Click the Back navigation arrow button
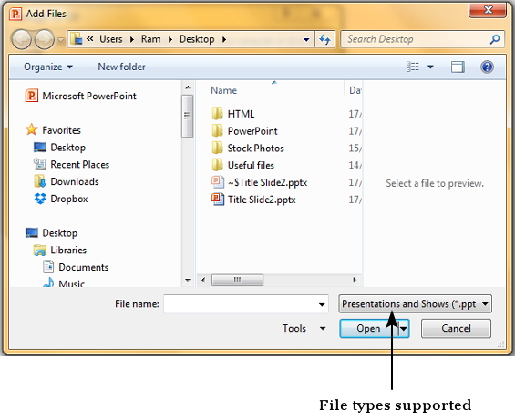The width and height of the screenshot is (515, 420). tap(21, 39)
